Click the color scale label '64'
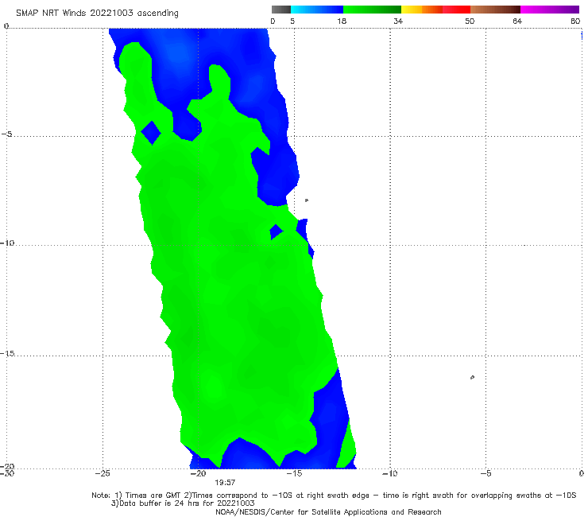 coord(517,21)
